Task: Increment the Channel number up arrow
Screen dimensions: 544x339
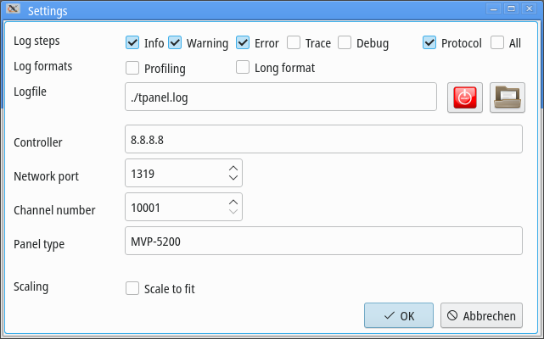Action: click(x=233, y=202)
